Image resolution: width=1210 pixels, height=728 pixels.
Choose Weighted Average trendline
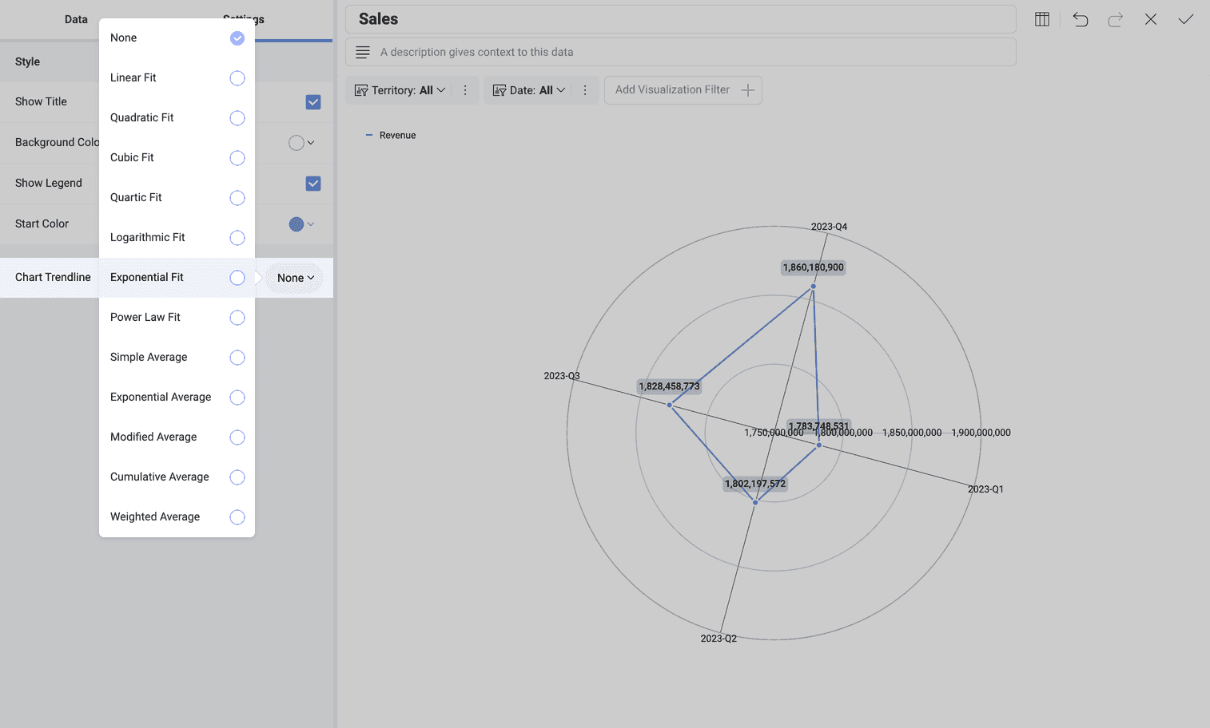pyautogui.click(x=177, y=517)
